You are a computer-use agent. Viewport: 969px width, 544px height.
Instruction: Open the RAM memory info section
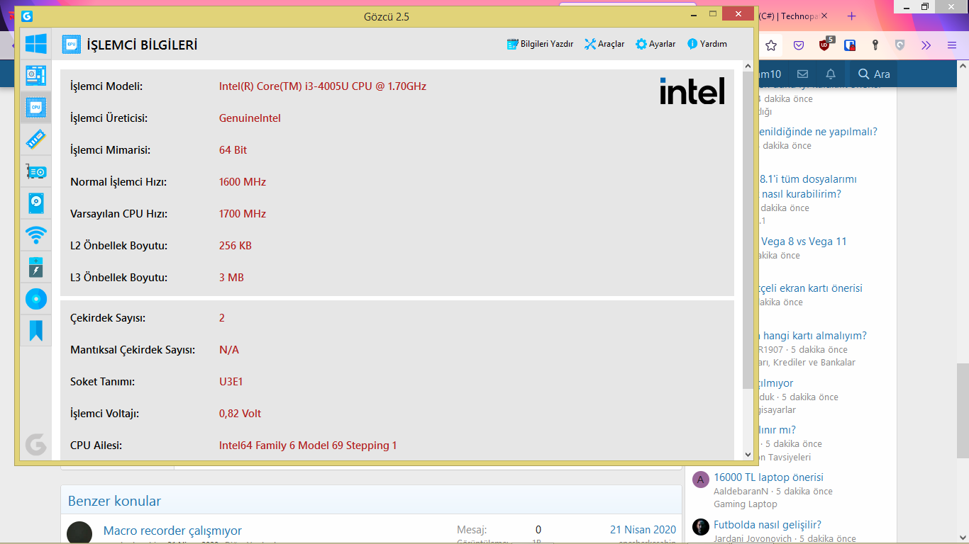tap(35, 139)
